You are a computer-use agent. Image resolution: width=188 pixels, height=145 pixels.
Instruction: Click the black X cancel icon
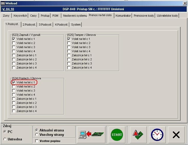176,135
